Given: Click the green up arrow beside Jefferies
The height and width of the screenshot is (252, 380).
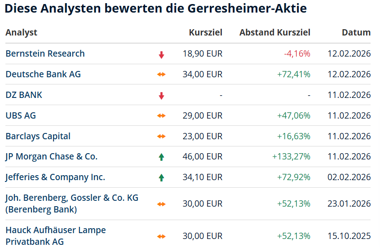Looking at the screenshot, I should (x=161, y=177).
